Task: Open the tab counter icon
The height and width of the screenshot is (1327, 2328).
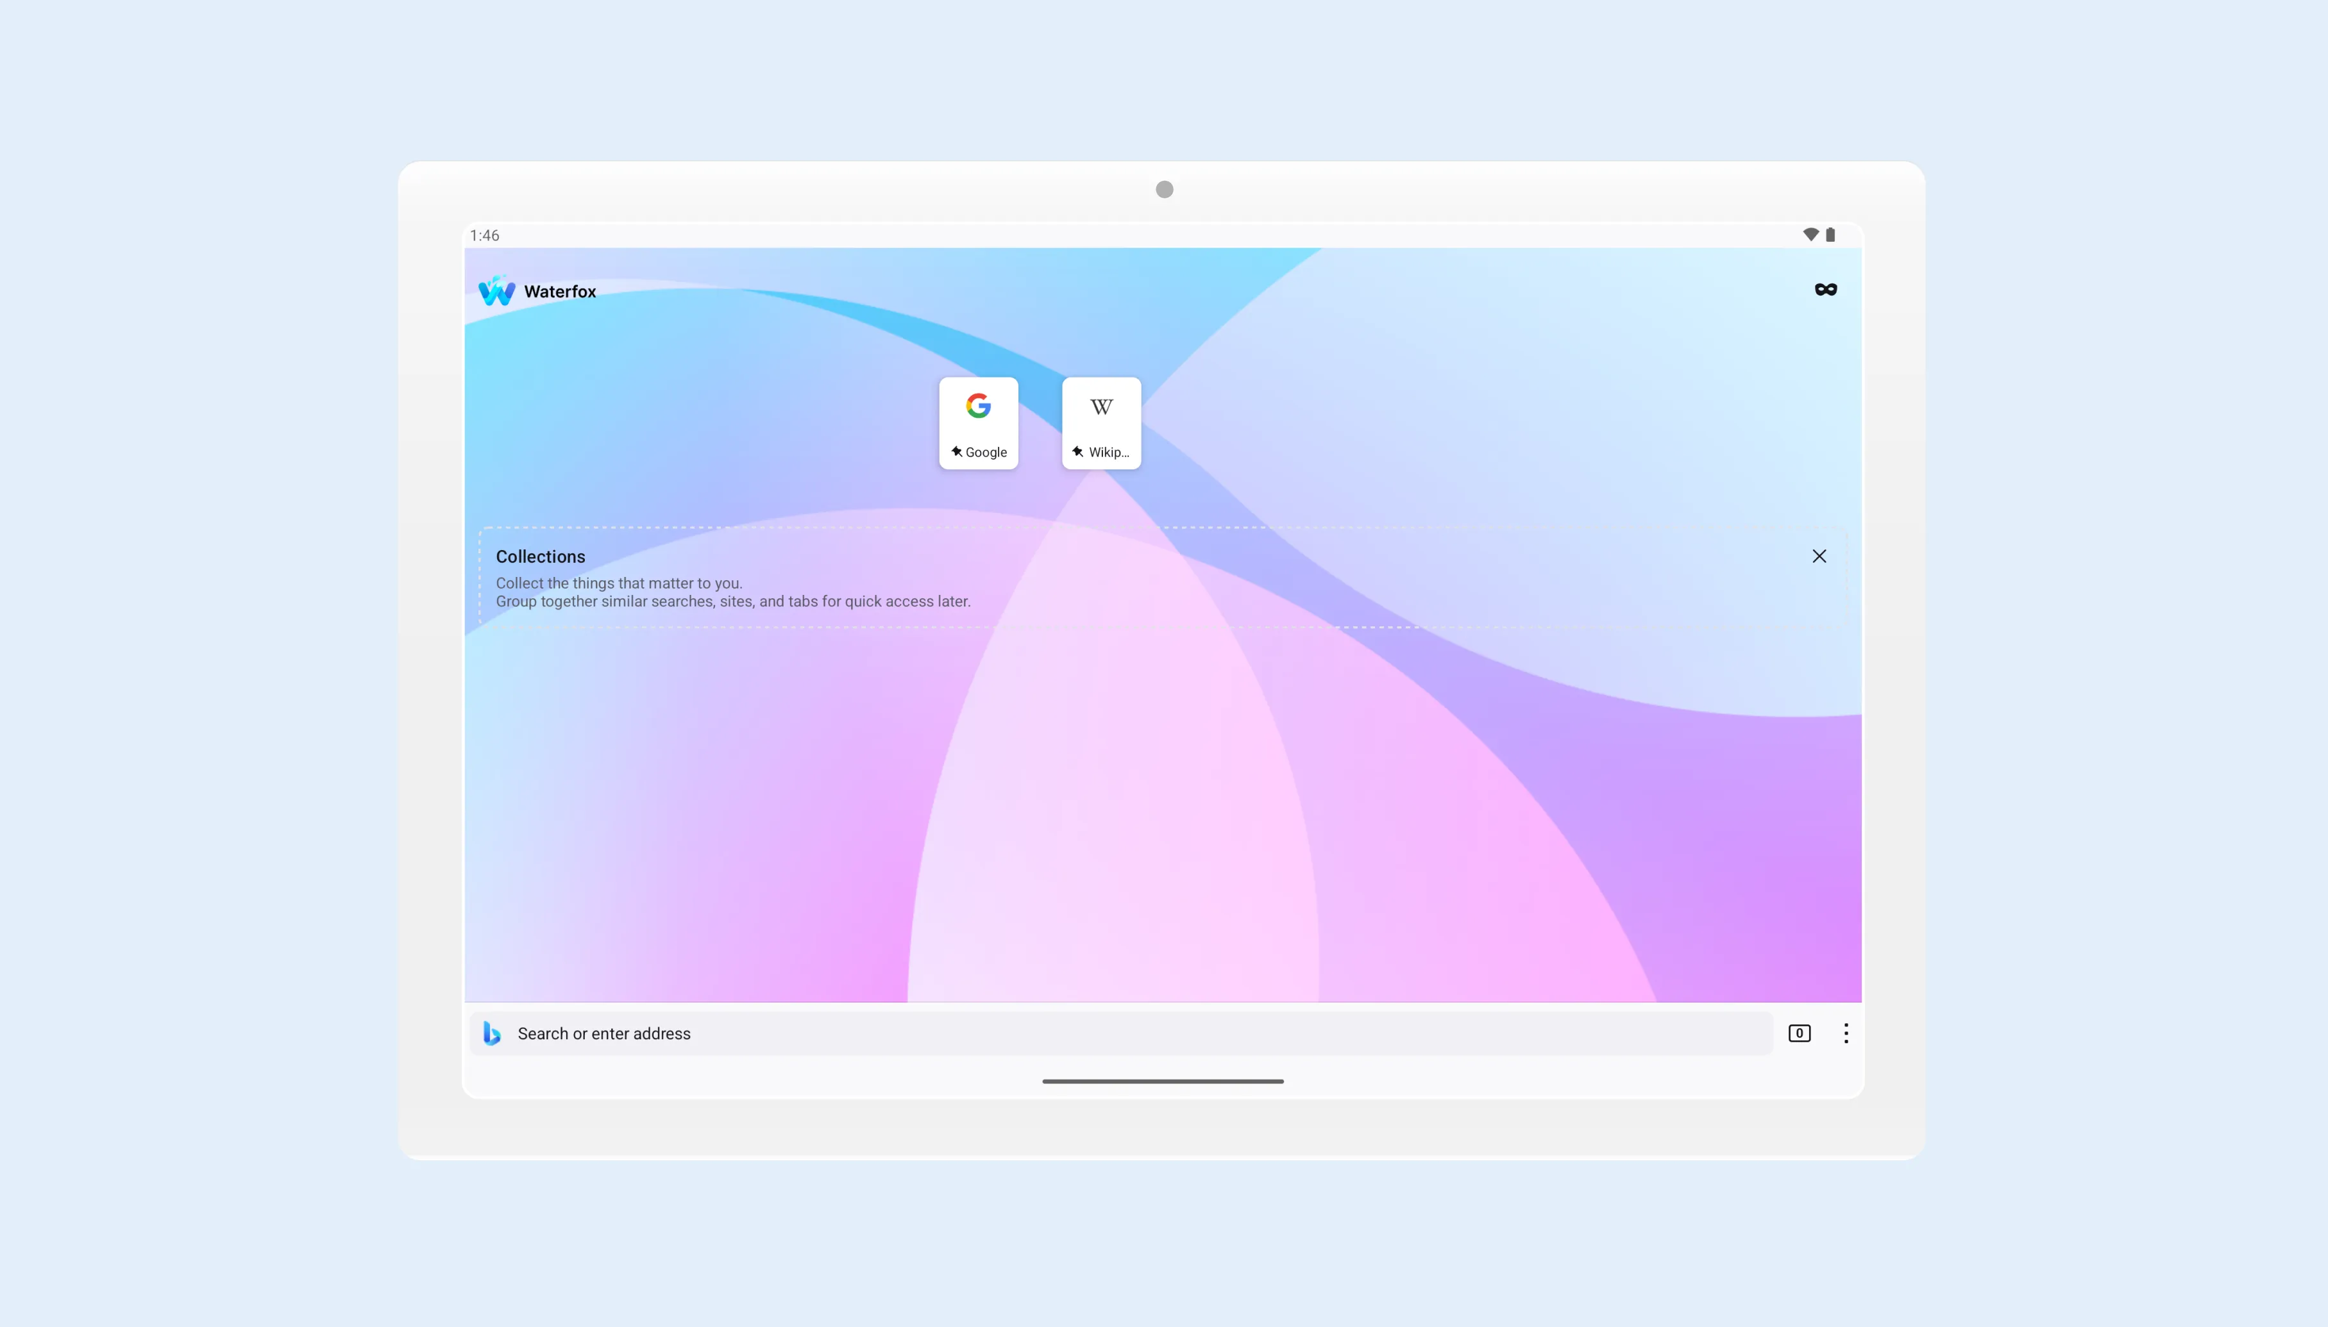Action: click(x=1799, y=1033)
